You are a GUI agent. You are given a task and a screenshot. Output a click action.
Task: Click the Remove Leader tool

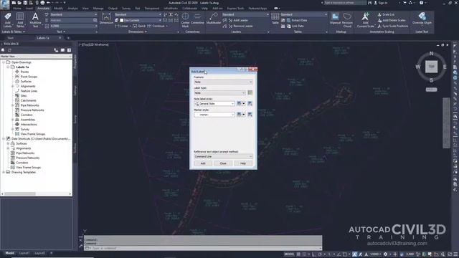(240, 26)
